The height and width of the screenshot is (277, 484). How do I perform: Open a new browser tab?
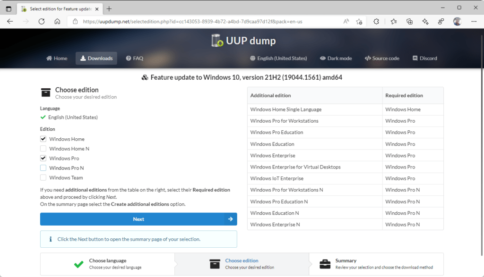[x=109, y=8]
